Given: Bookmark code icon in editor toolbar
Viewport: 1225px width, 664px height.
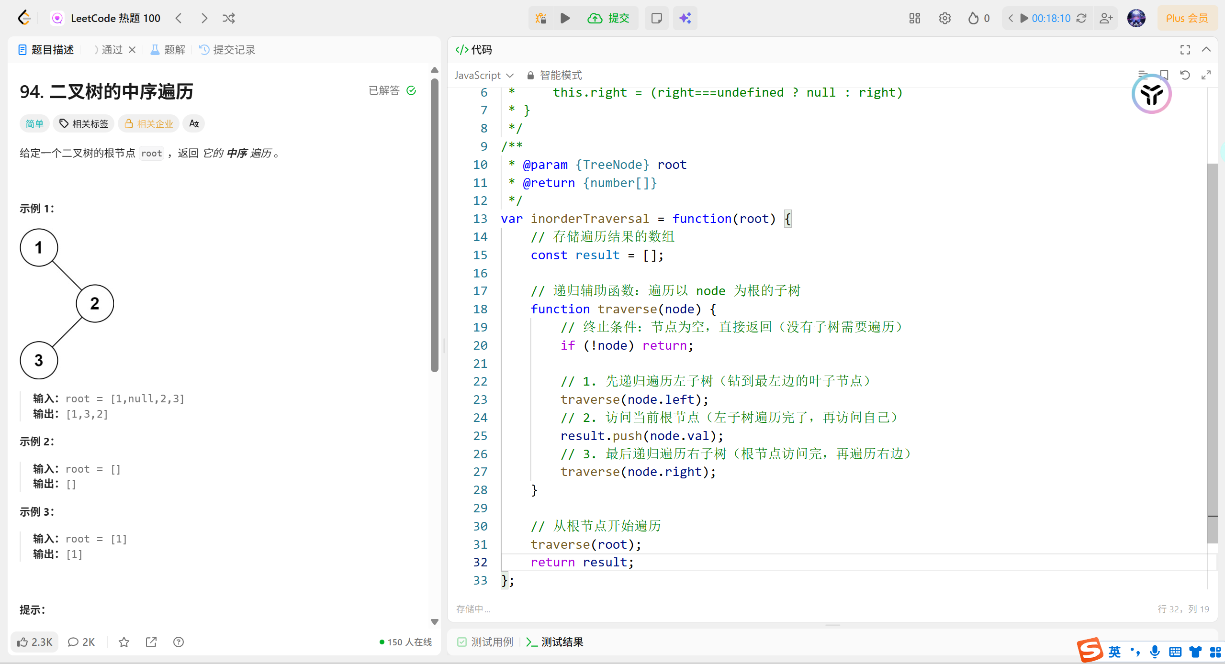Looking at the screenshot, I should pyautogui.click(x=1164, y=75).
